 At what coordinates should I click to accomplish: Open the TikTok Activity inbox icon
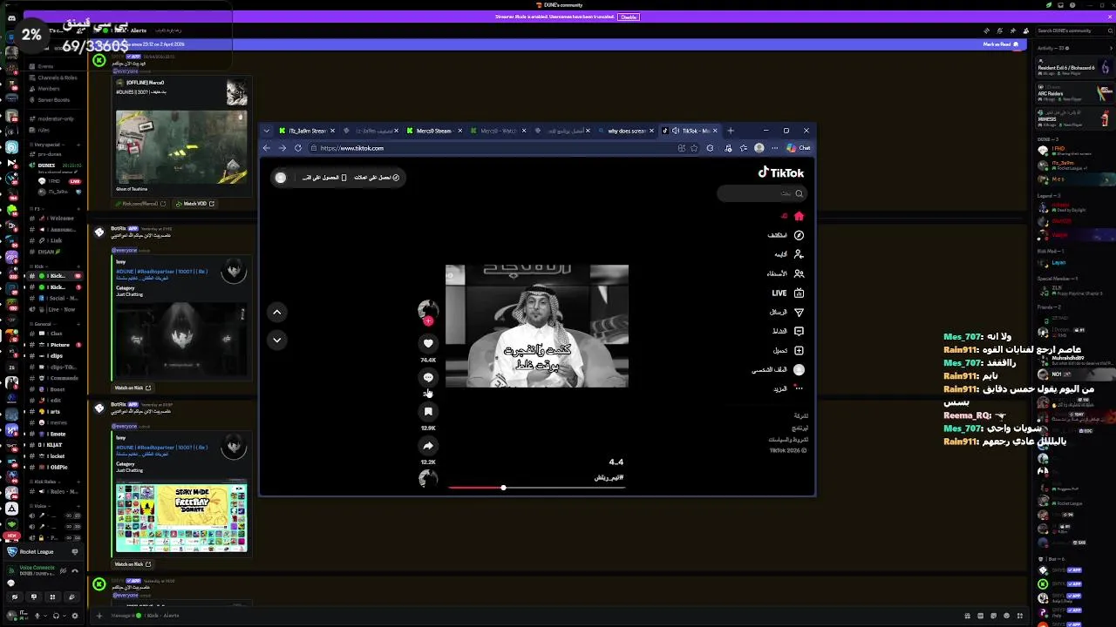click(x=799, y=331)
